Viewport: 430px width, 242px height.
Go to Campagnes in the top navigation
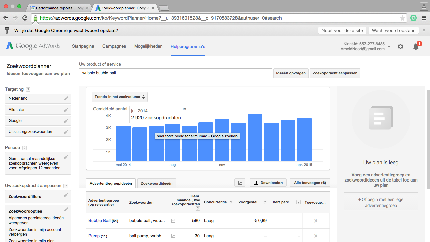coord(114,46)
